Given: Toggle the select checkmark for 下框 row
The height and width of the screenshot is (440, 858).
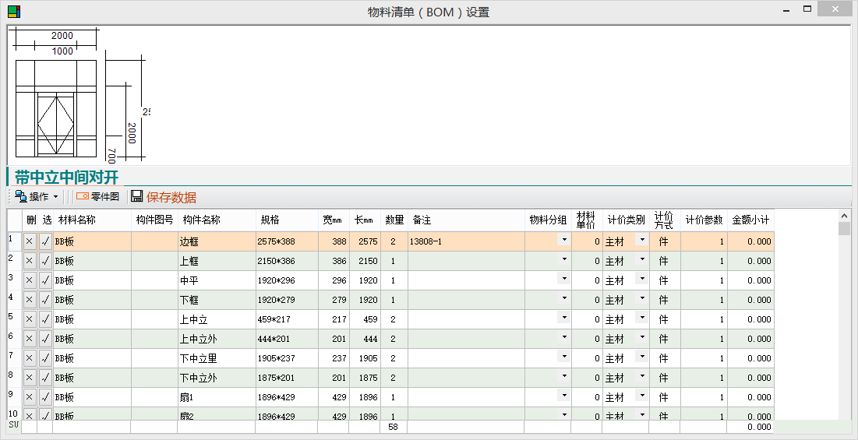Looking at the screenshot, I should click(x=45, y=300).
